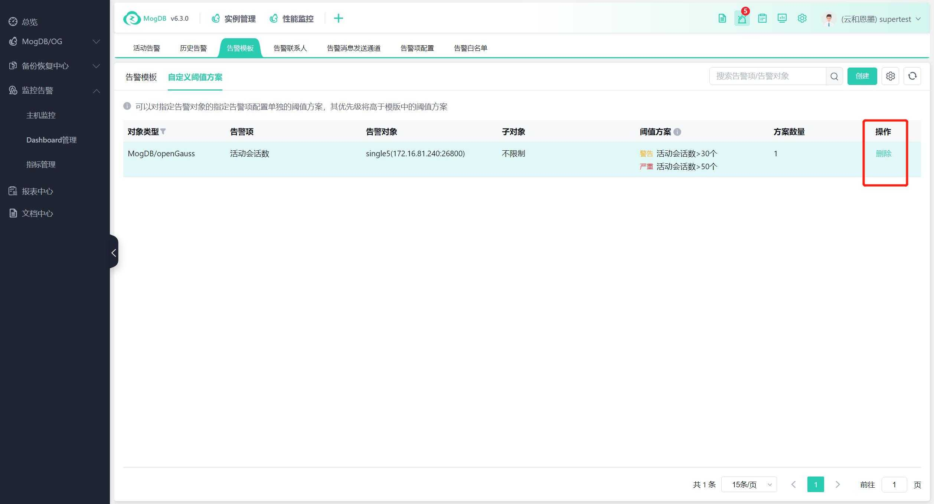Screen dimensions: 934x504
Task: Refresh the table with refresh icon
Action: point(912,76)
